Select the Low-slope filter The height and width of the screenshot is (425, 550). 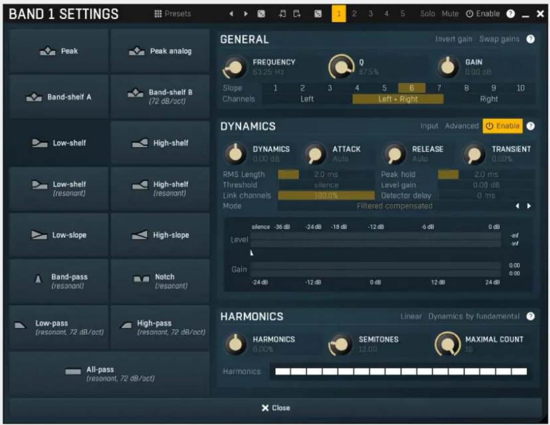click(59, 235)
